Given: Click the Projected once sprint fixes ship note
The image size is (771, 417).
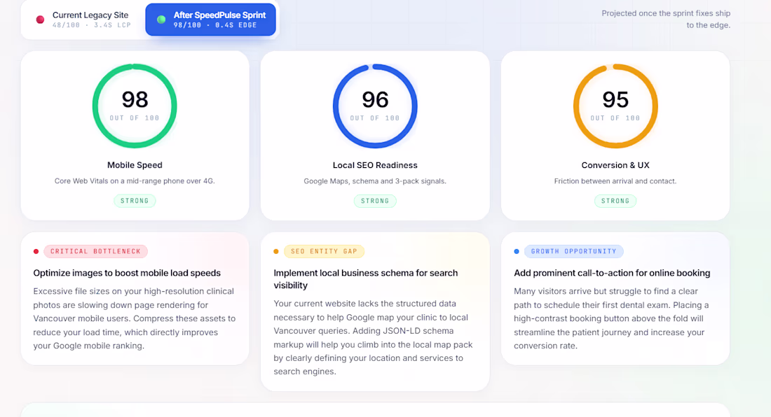Looking at the screenshot, I should tap(667, 19).
